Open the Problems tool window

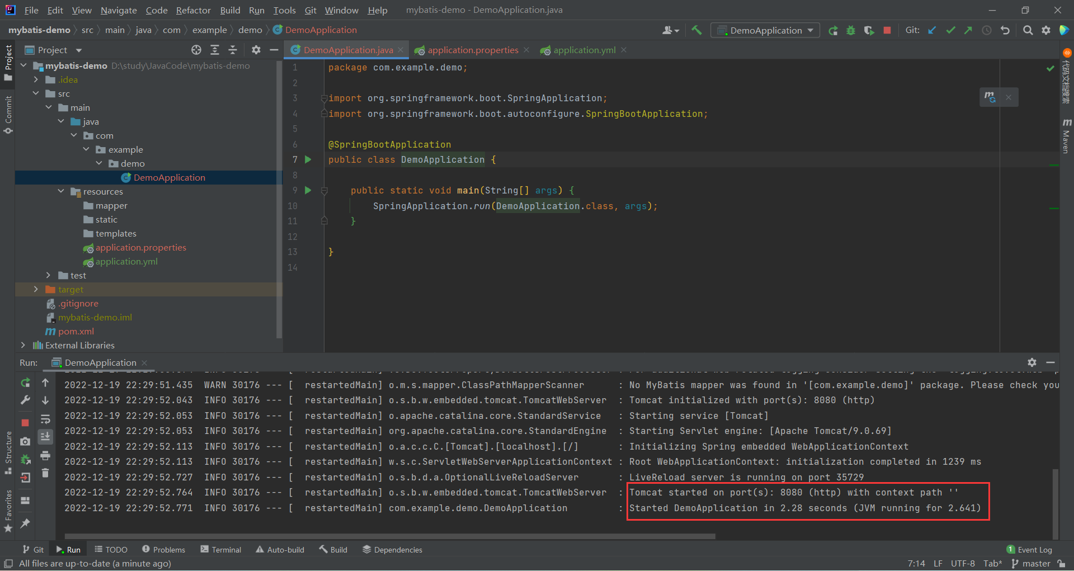tap(163, 550)
